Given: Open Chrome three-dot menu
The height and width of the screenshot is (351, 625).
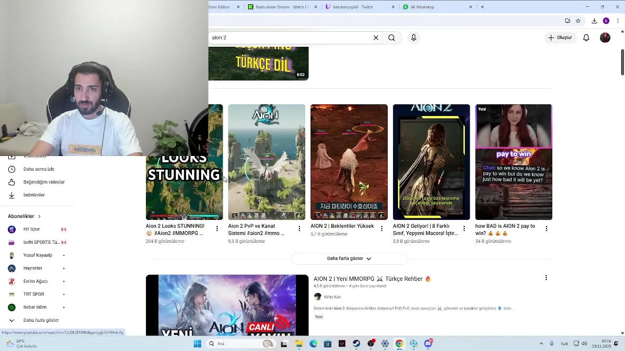Looking at the screenshot, I should pyautogui.click(x=618, y=20).
